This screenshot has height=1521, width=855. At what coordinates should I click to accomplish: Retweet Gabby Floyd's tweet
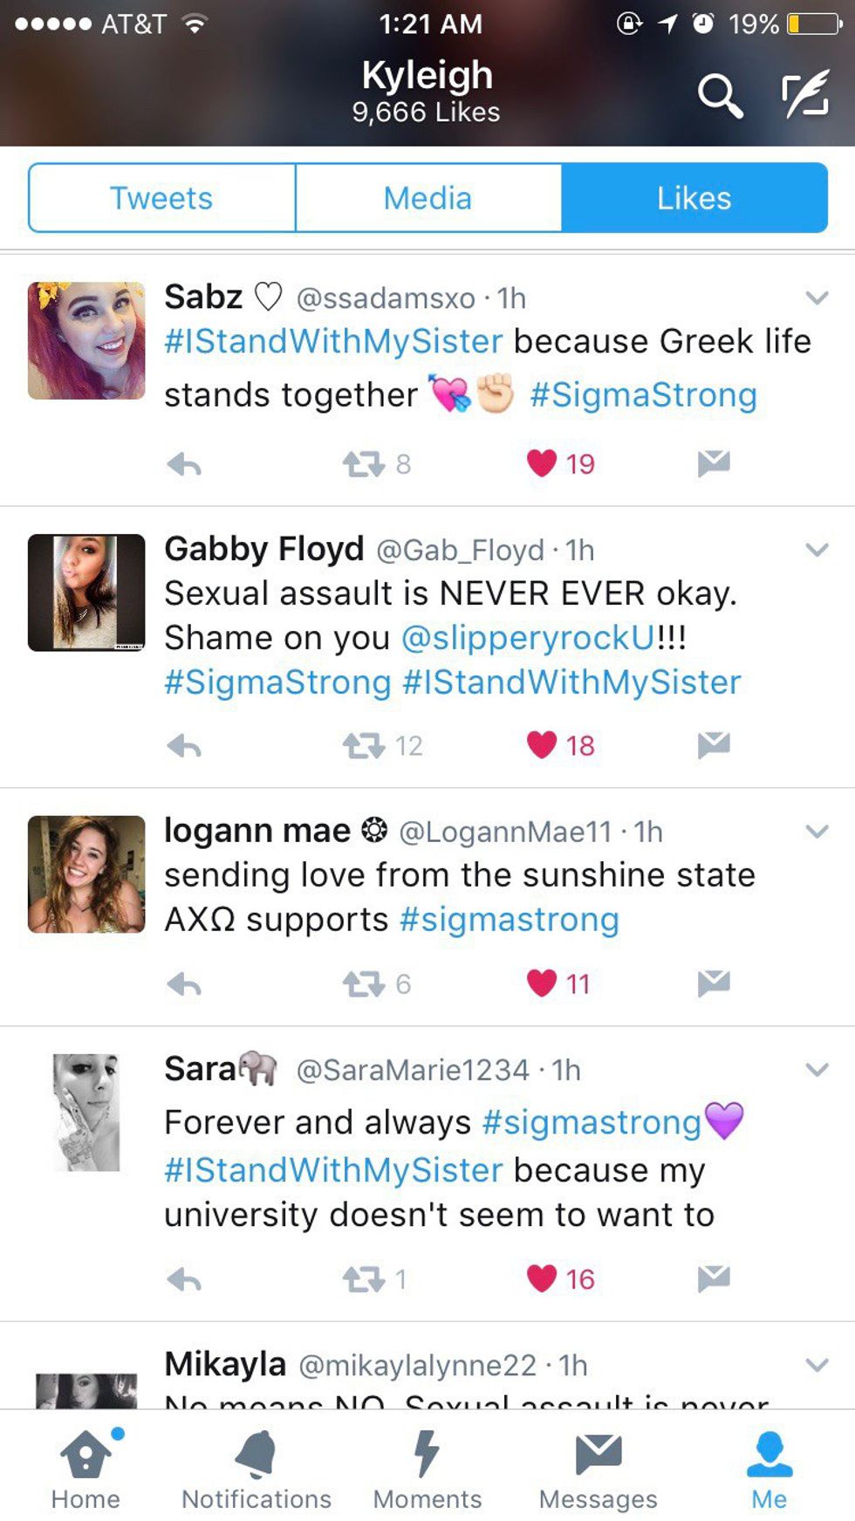[364, 746]
